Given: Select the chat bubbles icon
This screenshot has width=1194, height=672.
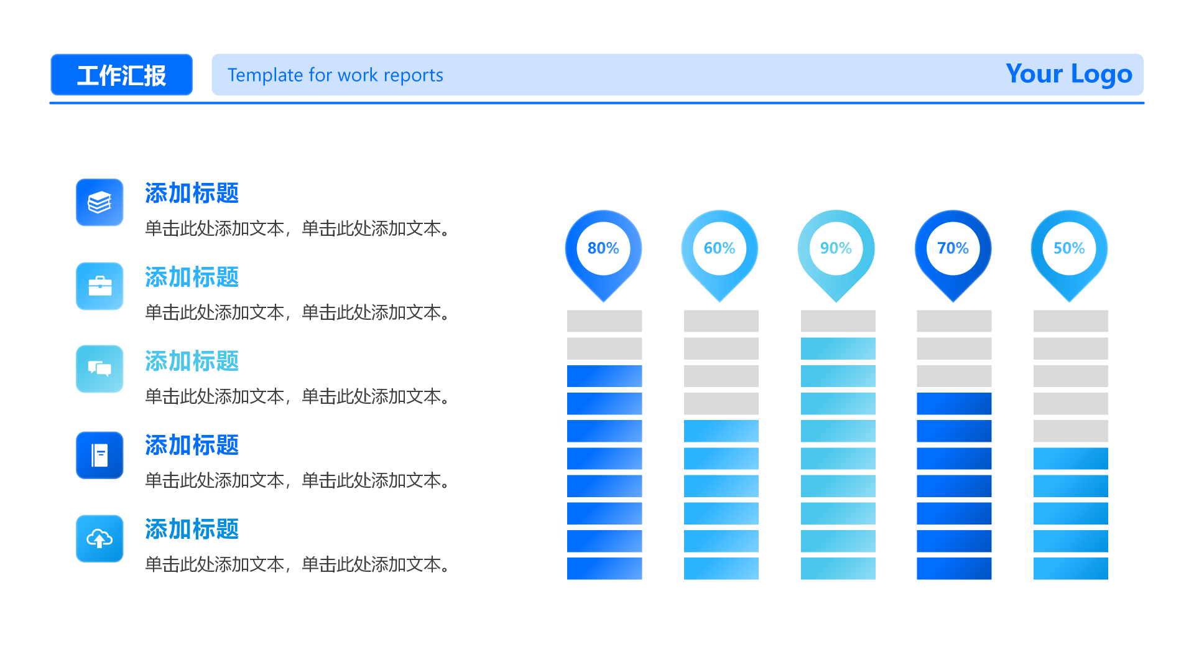Looking at the screenshot, I should click(x=99, y=369).
